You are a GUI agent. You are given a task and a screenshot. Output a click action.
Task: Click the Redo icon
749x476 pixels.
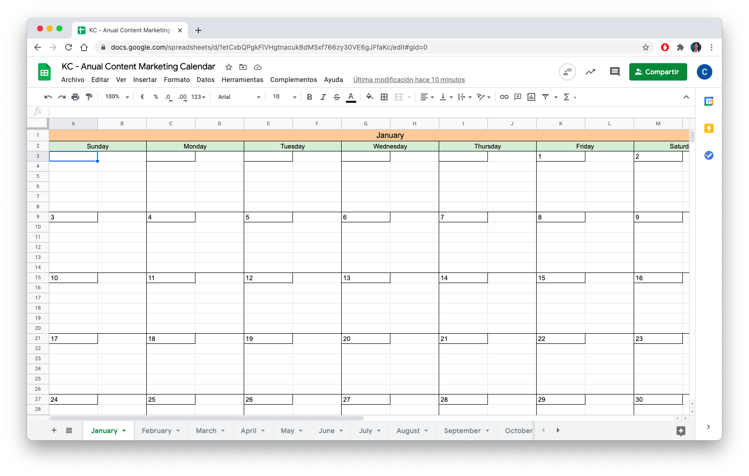click(62, 97)
